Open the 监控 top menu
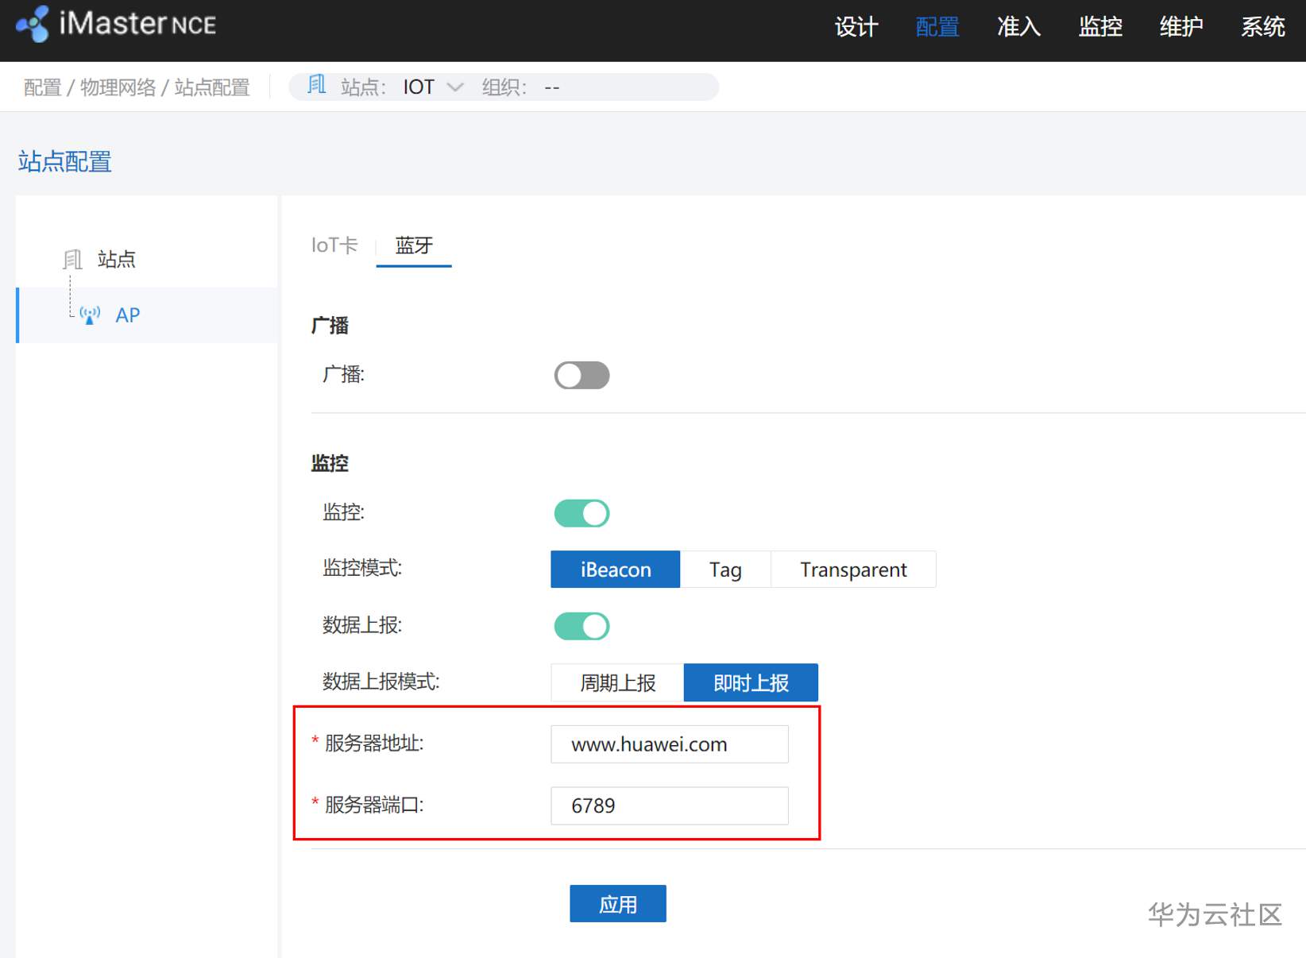The width and height of the screenshot is (1306, 958). pos(1100,27)
